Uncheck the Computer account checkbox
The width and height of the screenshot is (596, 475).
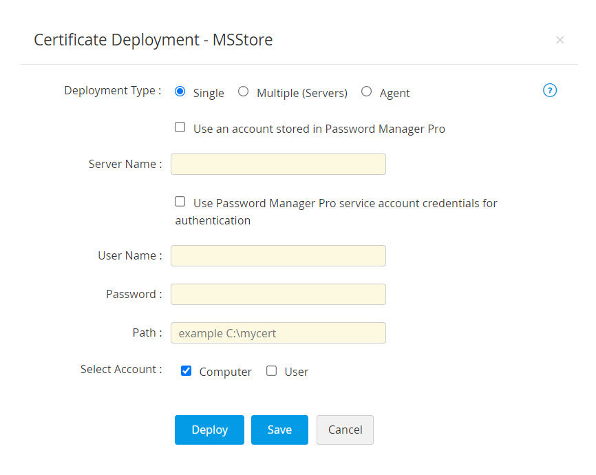point(186,371)
